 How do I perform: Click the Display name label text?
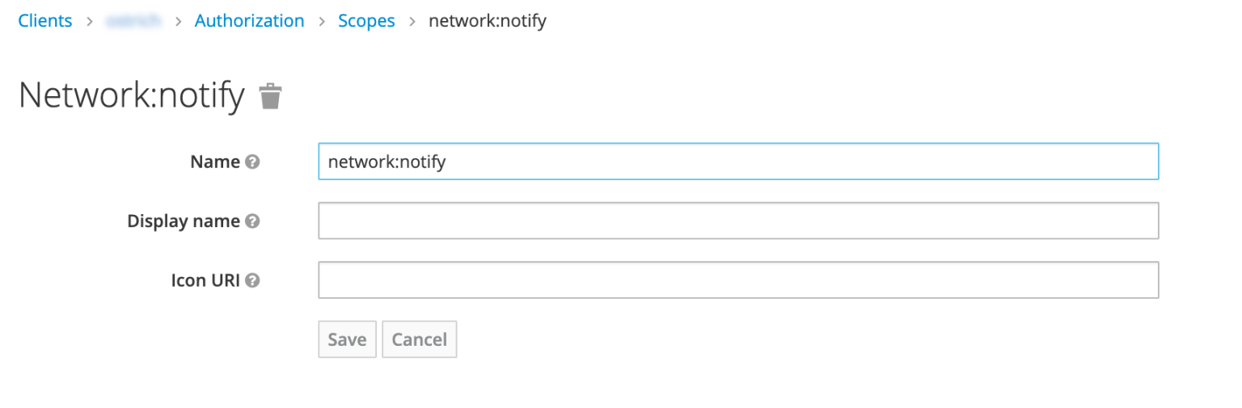click(184, 221)
